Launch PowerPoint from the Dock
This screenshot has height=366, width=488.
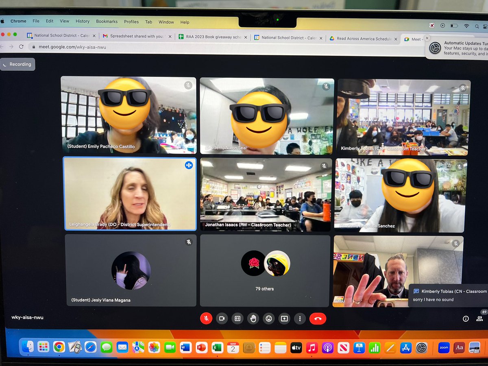(201, 348)
